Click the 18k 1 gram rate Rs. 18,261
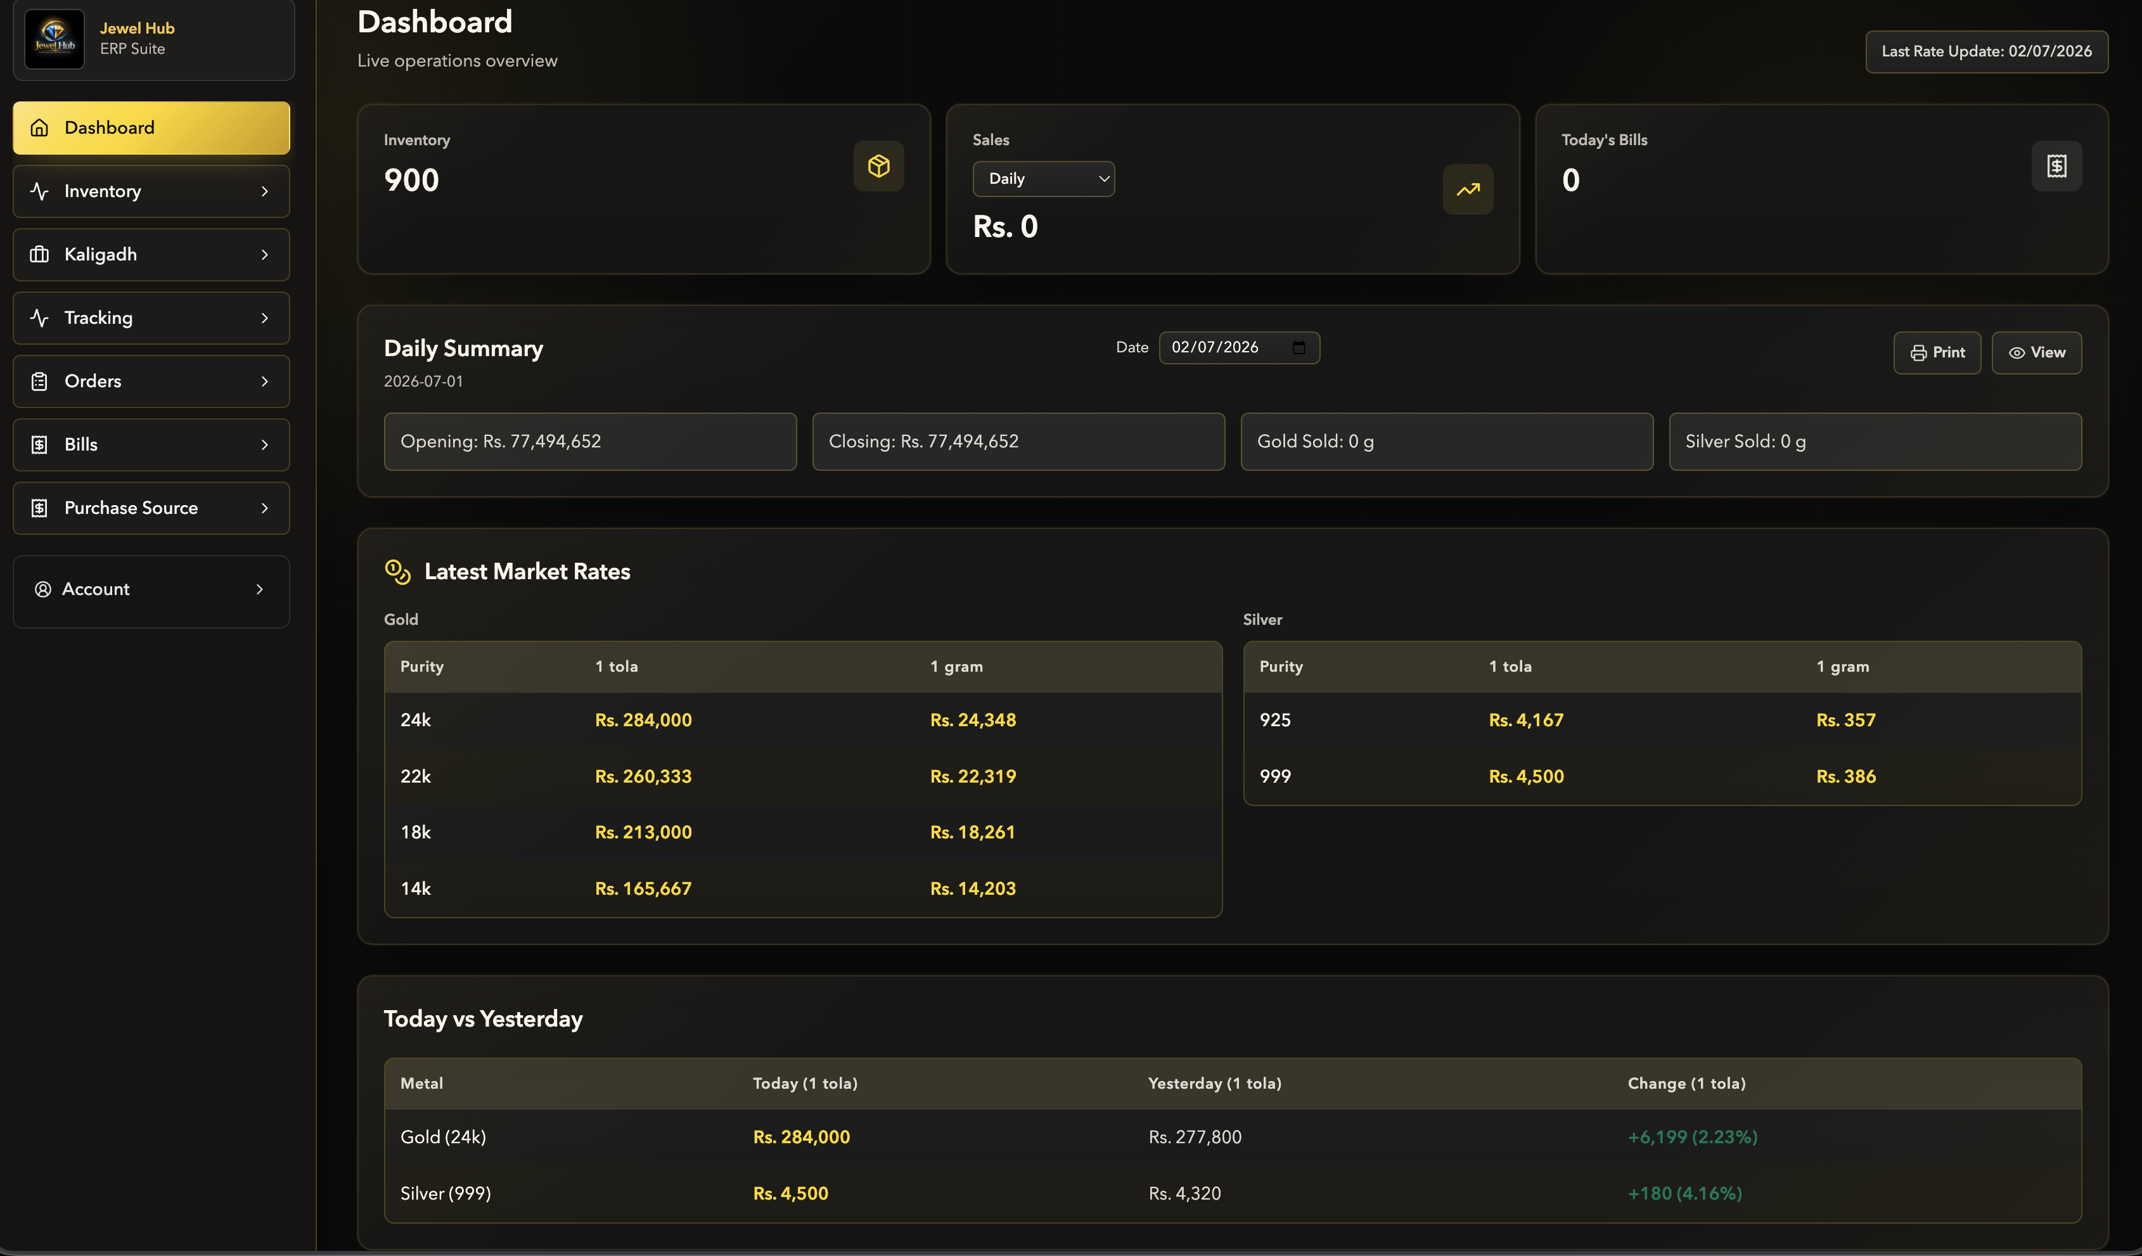This screenshot has width=2142, height=1256. click(972, 832)
